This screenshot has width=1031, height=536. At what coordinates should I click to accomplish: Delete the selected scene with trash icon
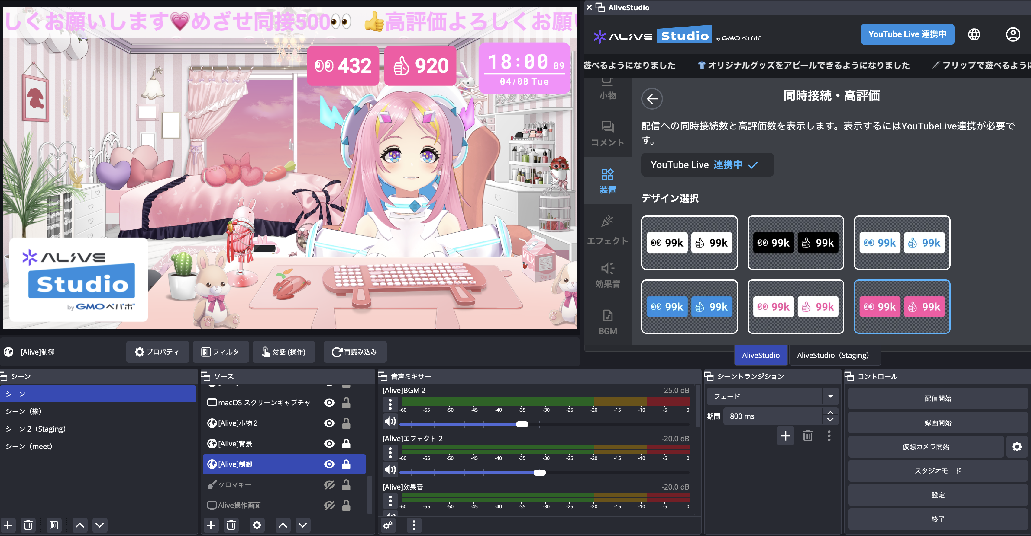click(x=28, y=525)
